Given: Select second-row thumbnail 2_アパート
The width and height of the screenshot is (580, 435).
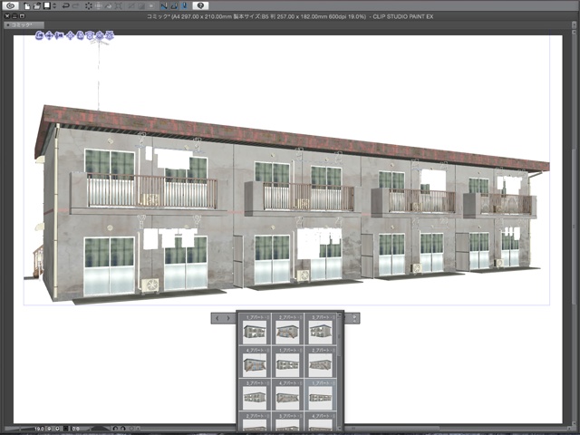Looking at the screenshot, I should click(x=320, y=362).
